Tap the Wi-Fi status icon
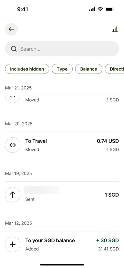 coord(100,9)
